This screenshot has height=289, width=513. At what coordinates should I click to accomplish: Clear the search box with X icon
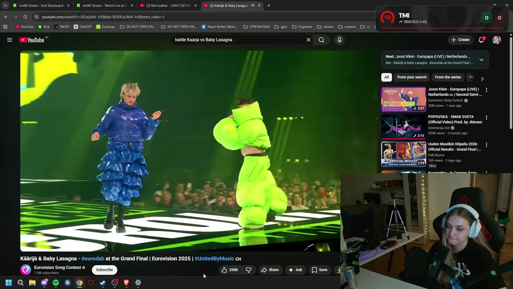tap(309, 40)
